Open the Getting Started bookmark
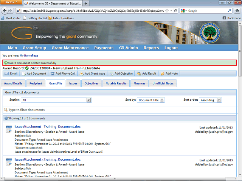The image size is (242, 181). (35, 18)
